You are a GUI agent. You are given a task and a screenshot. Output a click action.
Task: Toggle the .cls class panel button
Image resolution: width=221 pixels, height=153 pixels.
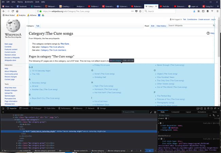pyautogui.click(x=218, y=116)
